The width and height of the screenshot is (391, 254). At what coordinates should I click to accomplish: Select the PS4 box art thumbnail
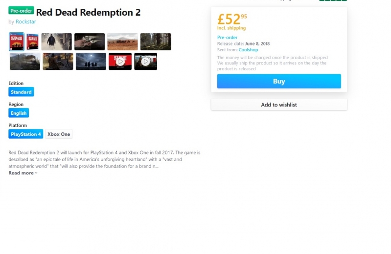(17, 42)
